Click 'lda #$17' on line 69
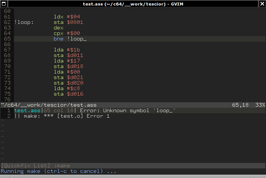The image size is (266, 178). [x=67, y=61]
